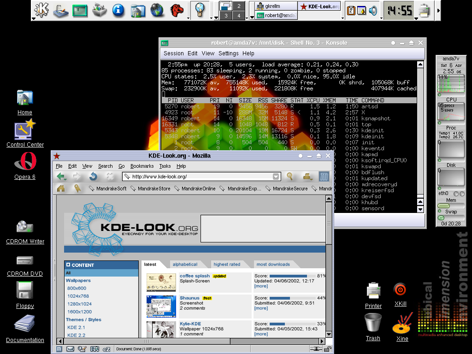Viewport: 472px width, 354px height.
Task: Select the alphabetical tab
Action: 185,264
